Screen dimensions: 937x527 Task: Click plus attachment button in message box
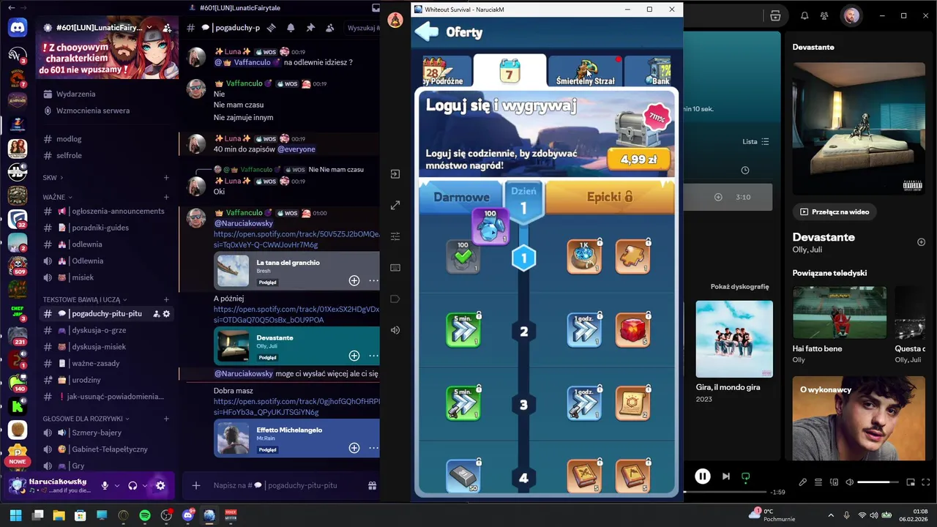coord(195,485)
